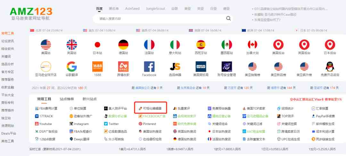The height and width of the screenshot is (156, 346).
Task: Click the red Visa卡 promotion text
Action: [x=316, y=99]
